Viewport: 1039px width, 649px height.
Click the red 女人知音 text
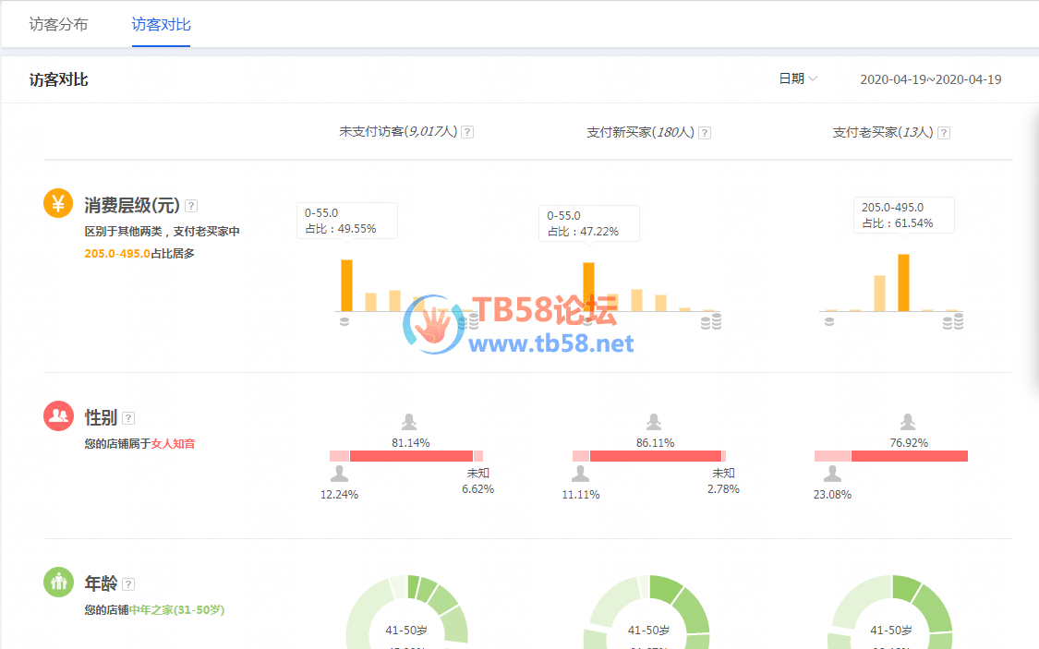(x=173, y=444)
